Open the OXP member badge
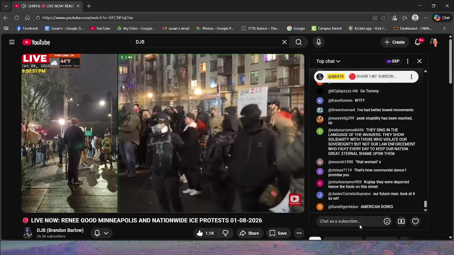Screen dimensions: 454x255 click(x=393, y=61)
